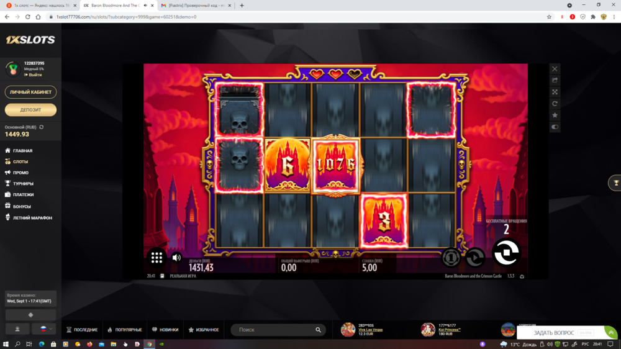Click the castle symbol showing 1076

coord(336,165)
